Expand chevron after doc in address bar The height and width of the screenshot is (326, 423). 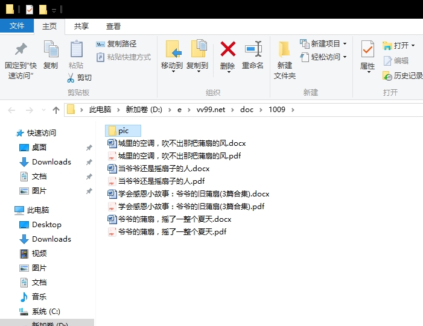point(261,110)
